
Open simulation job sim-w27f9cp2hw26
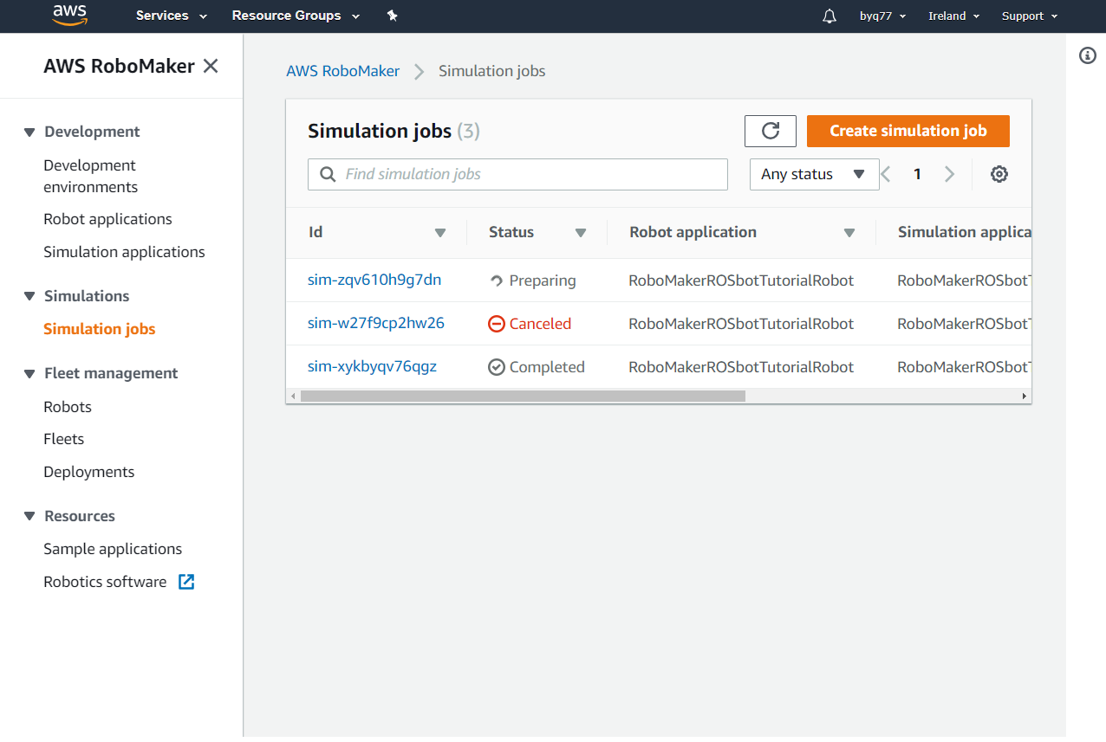click(376, 323)
